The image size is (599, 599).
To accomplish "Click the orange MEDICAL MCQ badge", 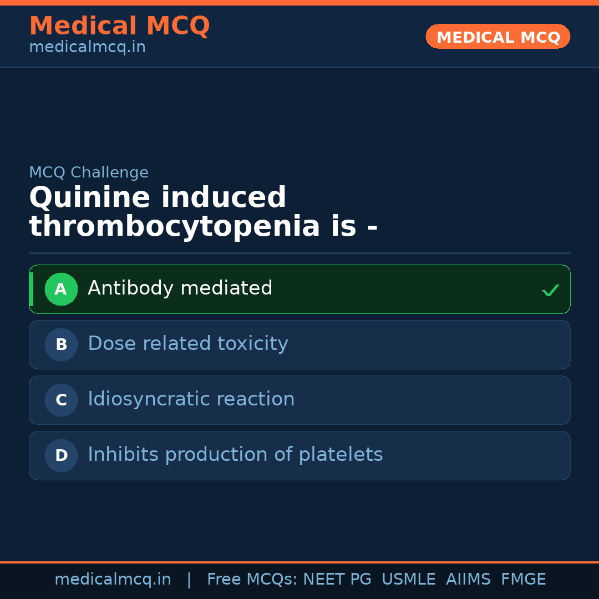I will click(498, 37).
